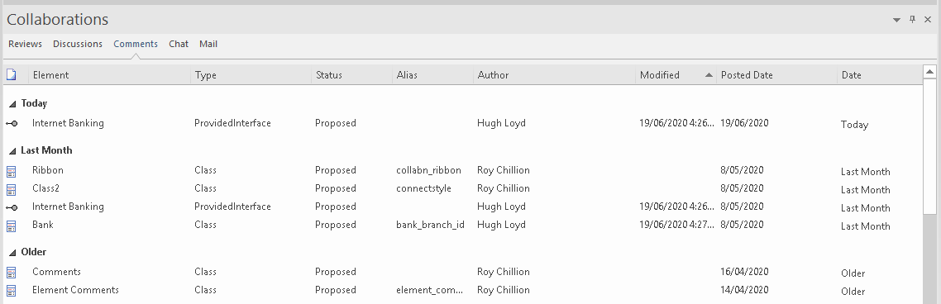Pin the Collaborations panel with pushpin icon
941x304 pixels.
pos(912,19)
